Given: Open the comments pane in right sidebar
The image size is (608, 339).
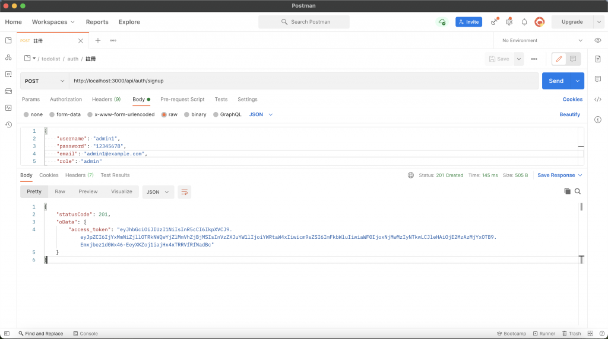Looking at the screenshot, I should (x=597, y=79).
